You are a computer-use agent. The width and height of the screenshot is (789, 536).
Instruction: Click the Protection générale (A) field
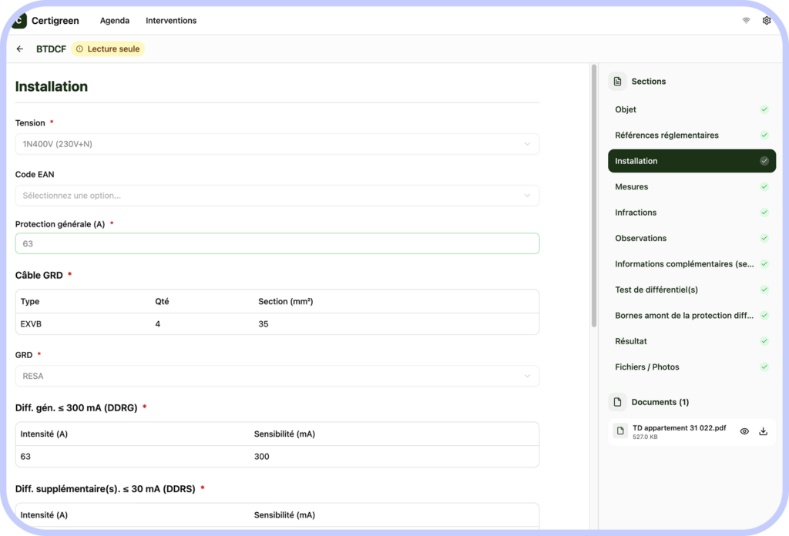click(x=277, y=244)
